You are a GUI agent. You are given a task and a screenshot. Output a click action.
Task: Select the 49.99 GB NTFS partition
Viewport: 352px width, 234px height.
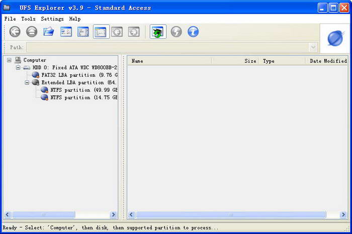click(x=84, y=90)
